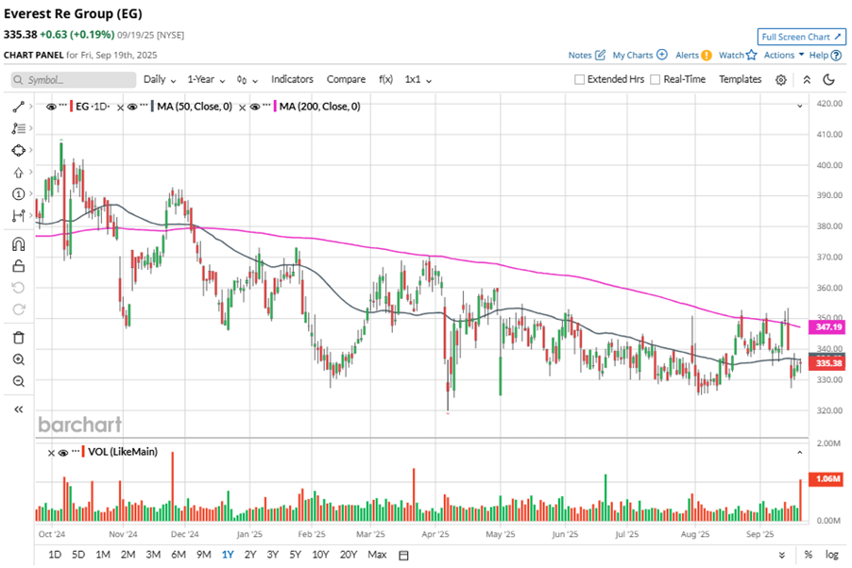Click the 335.38 last price label
The width and height of the screenshot is (852, 568).
(827, 363)
